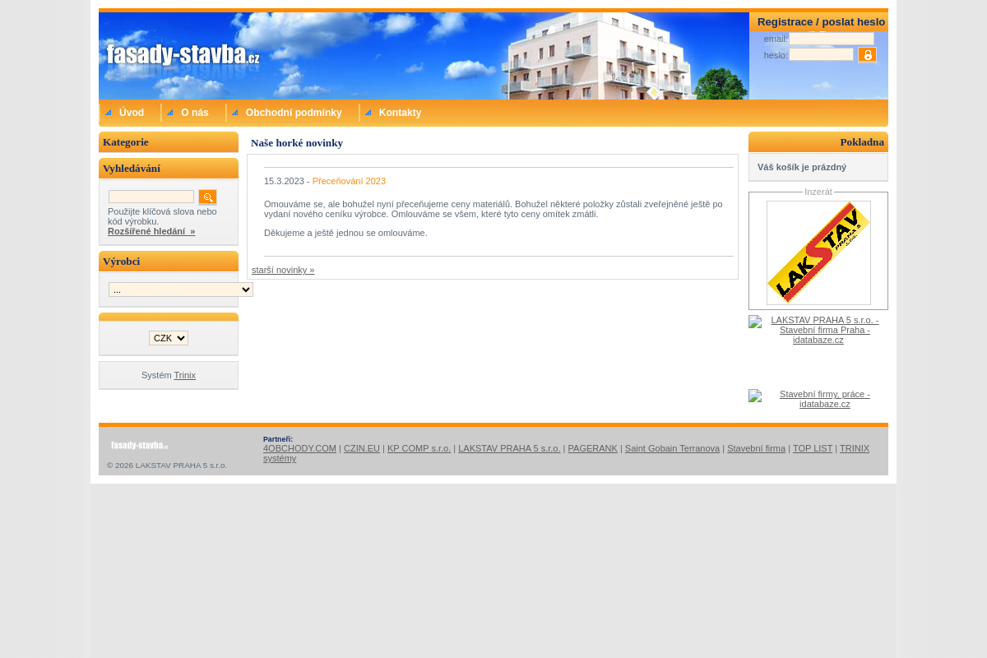Open the LAKSTAV advertisement logo image

818,253
